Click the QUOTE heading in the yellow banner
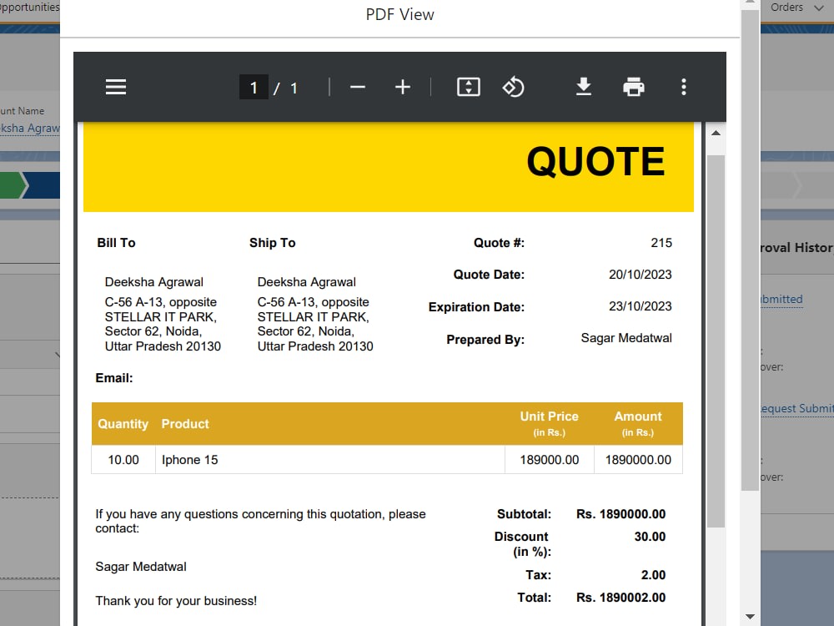This screenshot has height=626, width=834. [x=595, y=161]
